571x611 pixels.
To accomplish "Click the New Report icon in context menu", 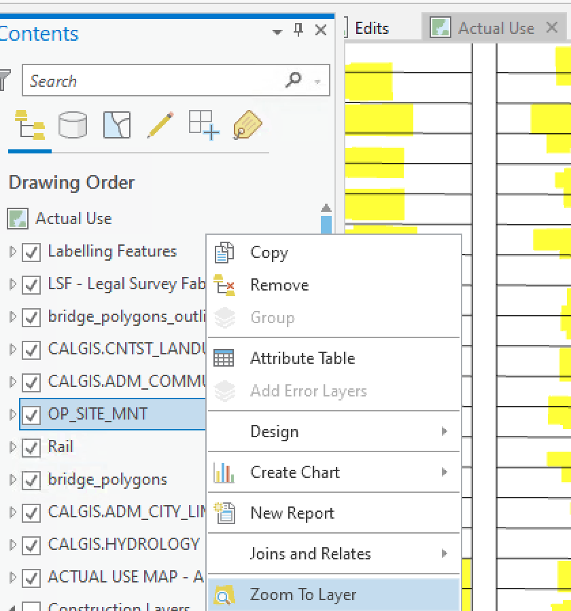I will click(225, 513).
